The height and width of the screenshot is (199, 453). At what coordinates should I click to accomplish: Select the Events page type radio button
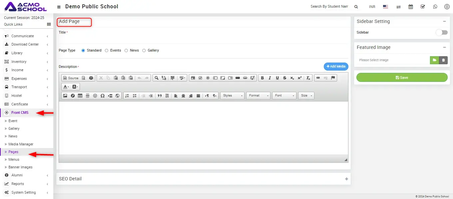[x=107, y=51]
